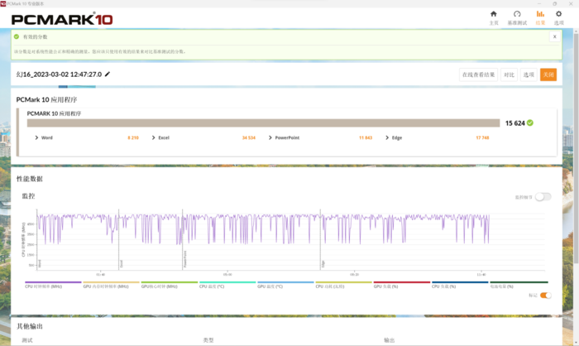Expand the Word score row
579x346 pixels.
(36, 137)
